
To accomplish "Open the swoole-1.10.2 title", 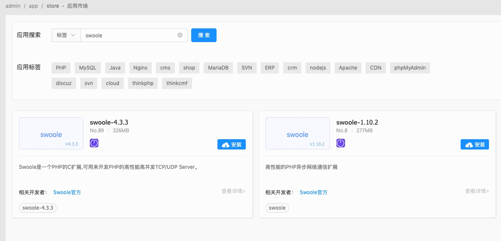I will coord(357,122).
